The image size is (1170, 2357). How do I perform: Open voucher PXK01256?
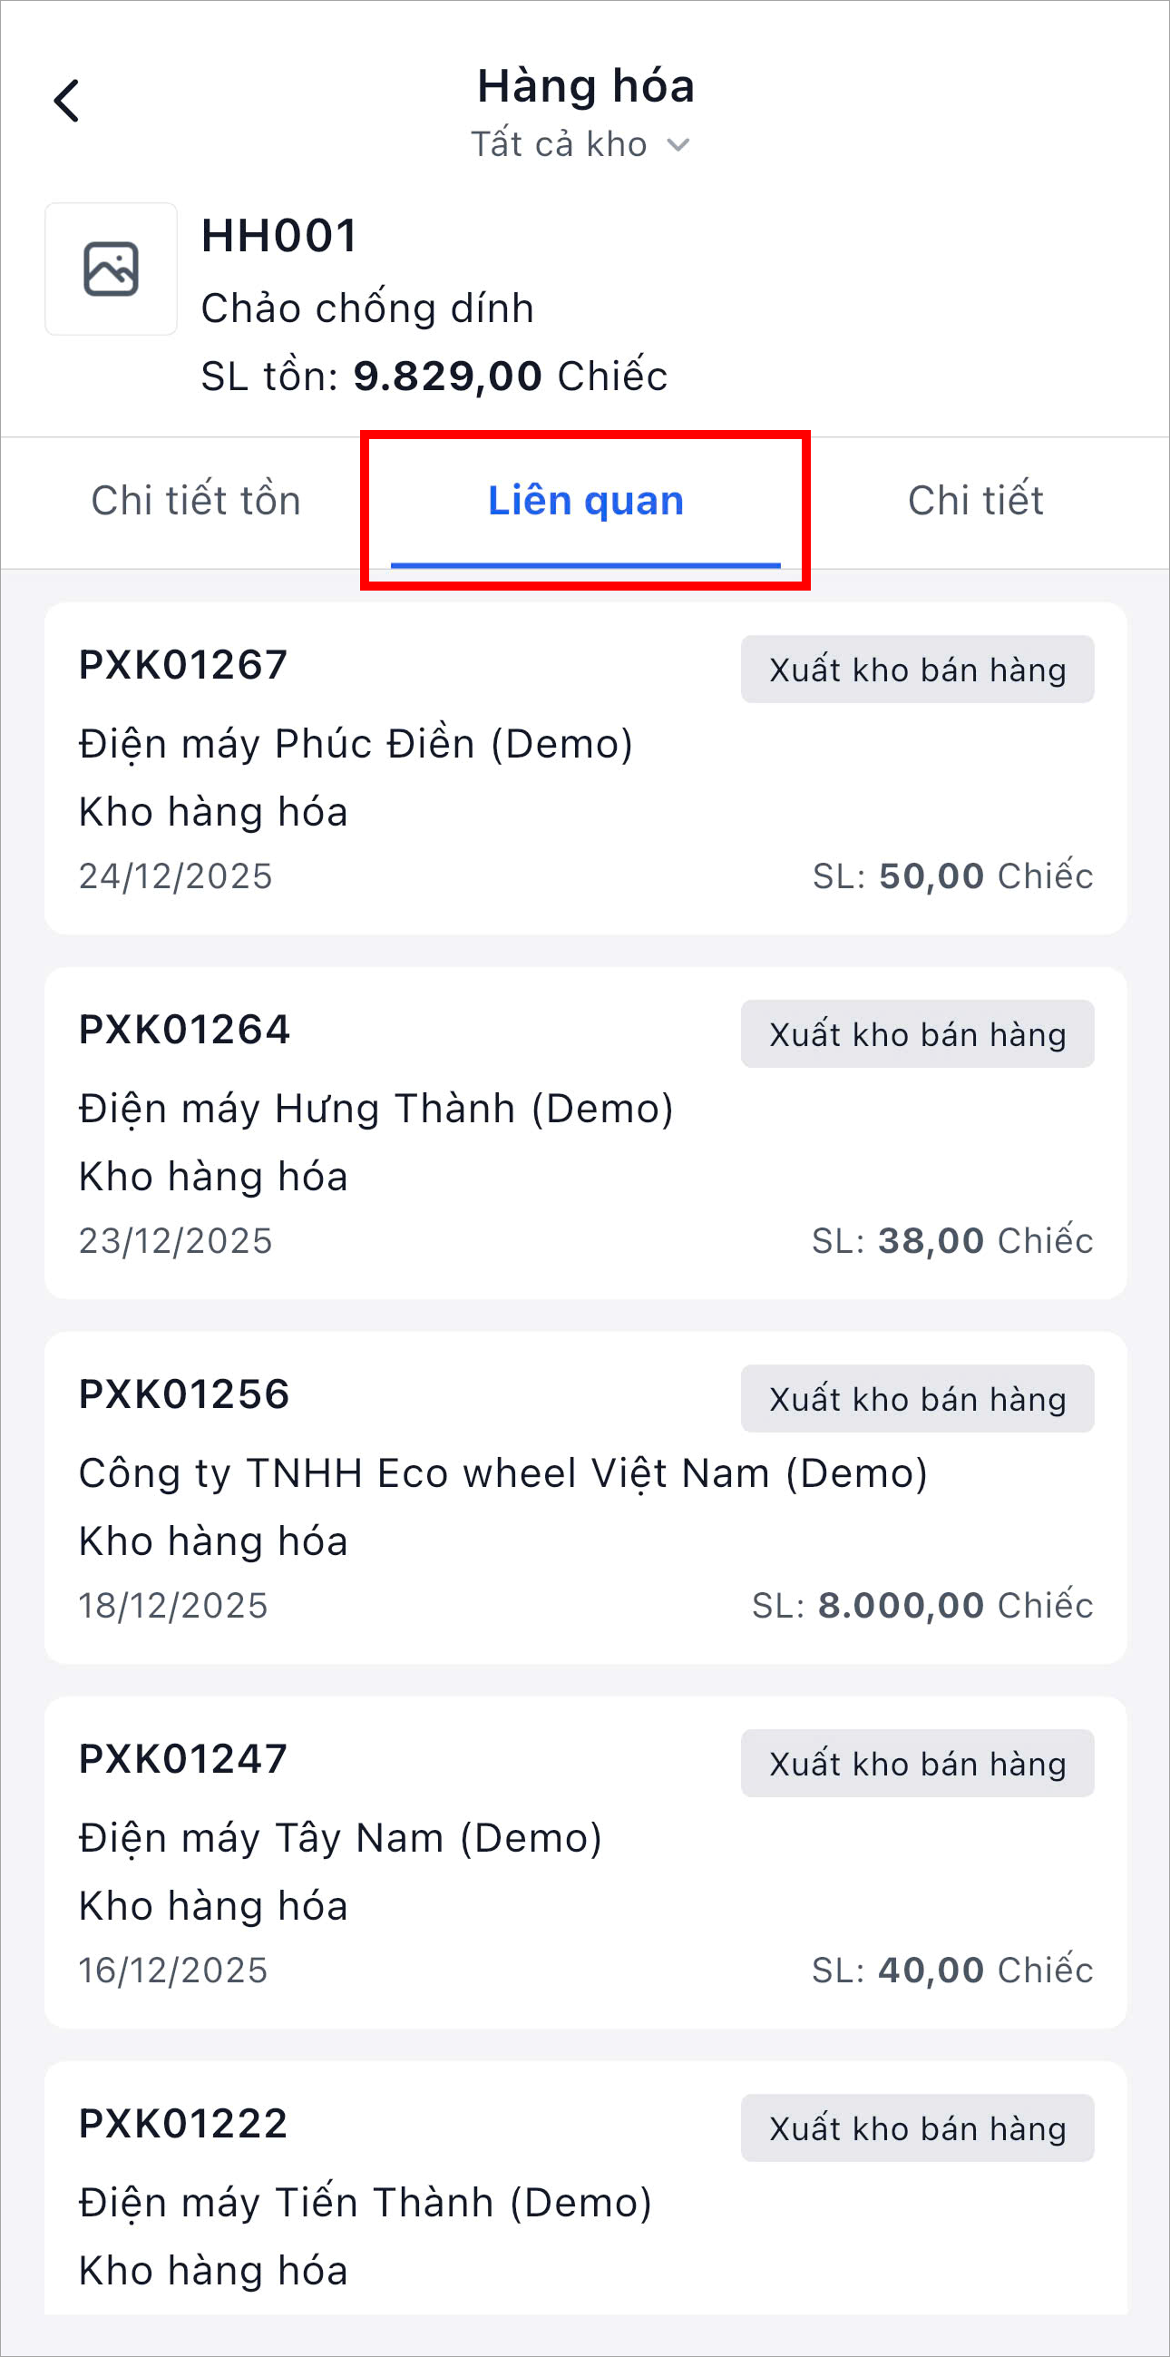tap(185, 1394)
